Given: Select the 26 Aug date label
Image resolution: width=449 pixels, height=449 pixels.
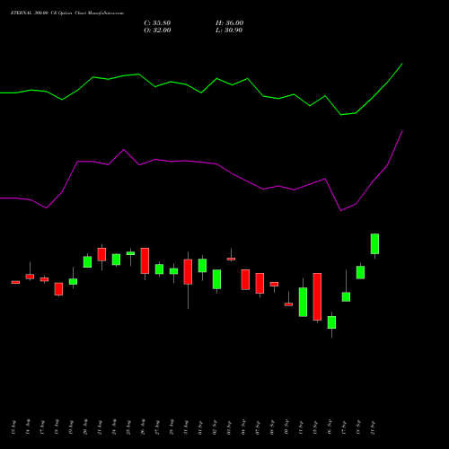Looking at the screenshot, I should click(143, 427).
